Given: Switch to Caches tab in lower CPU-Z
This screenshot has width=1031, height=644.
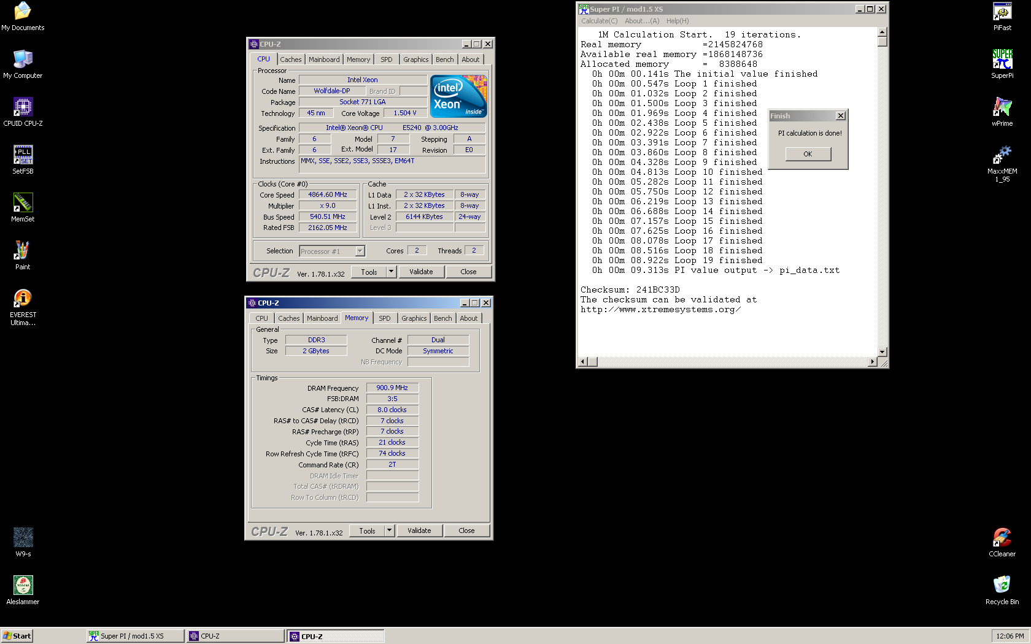Looking at the screenshot, I should (288, 318).
